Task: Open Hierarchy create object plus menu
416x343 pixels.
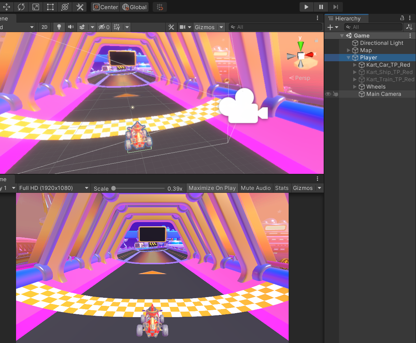Action: [x=333, y=27]
